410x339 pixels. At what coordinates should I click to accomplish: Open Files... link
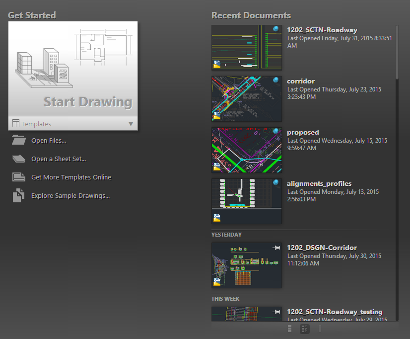point(49,141)
